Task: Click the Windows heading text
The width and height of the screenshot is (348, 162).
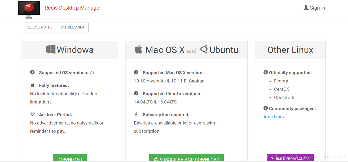Action: [x=75, y=50]
